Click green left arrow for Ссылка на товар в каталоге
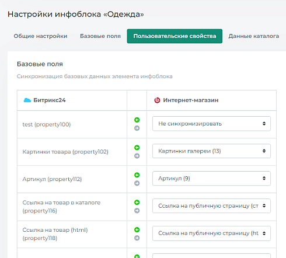The width and height of the screenshot is (286, 258). pyautogui.click(x=137, y=203)
